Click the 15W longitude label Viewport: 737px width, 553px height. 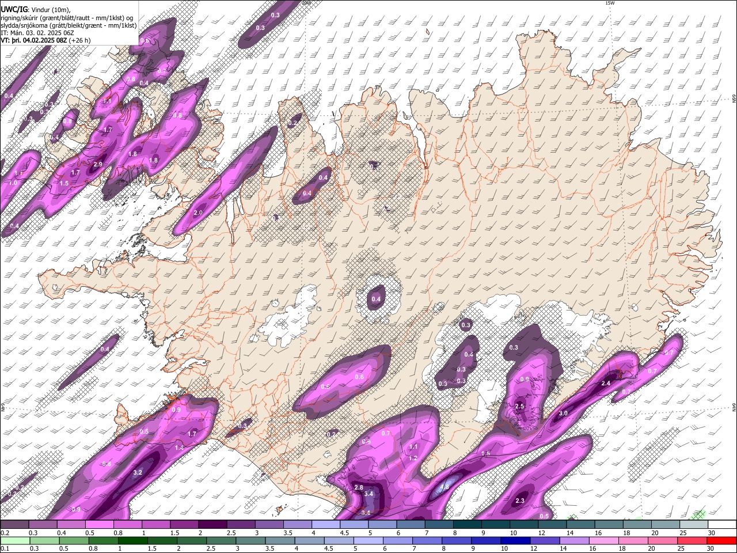(x=610, y=3)
